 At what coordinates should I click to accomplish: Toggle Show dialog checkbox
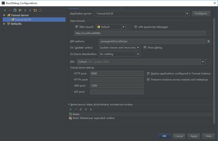pyautogui.click(x=145, y=47)
